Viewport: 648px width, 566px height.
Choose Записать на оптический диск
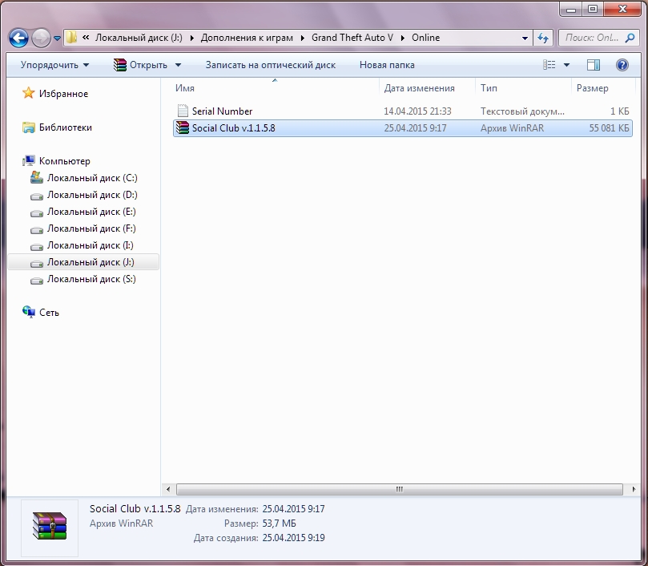[271, 65]
